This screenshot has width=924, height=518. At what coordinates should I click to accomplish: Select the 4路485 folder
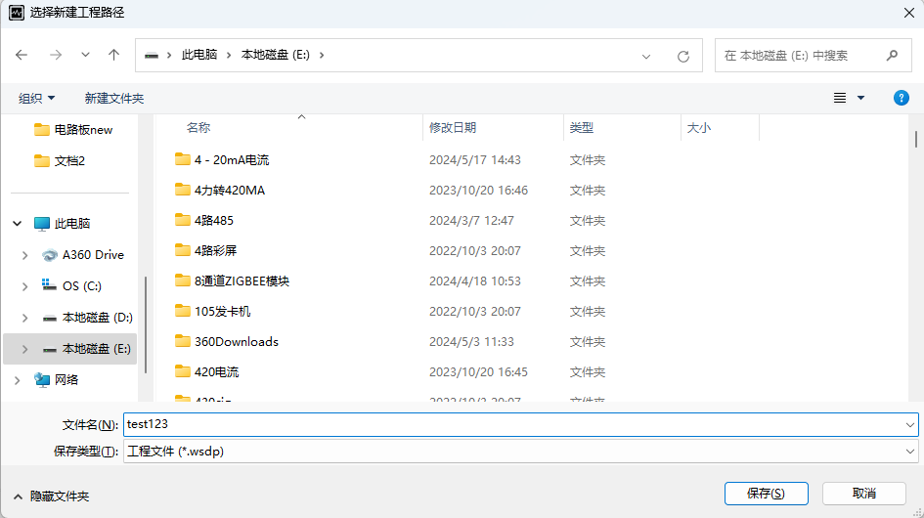(214, 221)
